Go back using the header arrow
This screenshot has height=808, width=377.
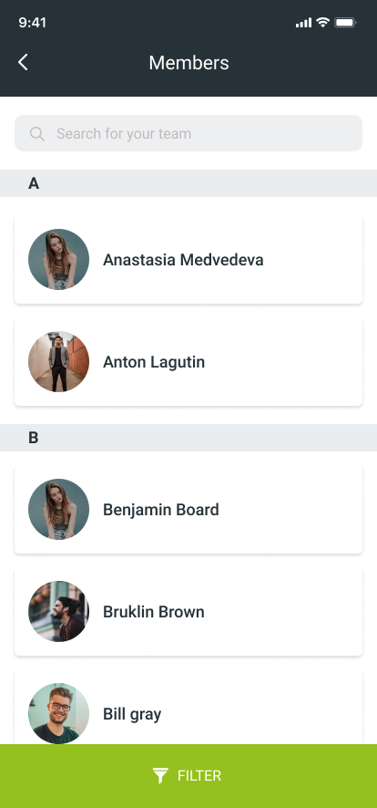click(x=23, y=62)
